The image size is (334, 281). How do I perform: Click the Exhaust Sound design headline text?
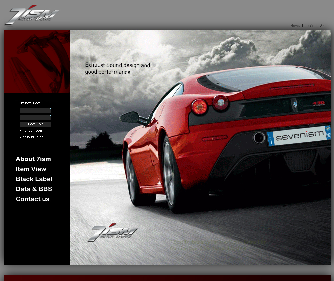(x=117, y=68)
